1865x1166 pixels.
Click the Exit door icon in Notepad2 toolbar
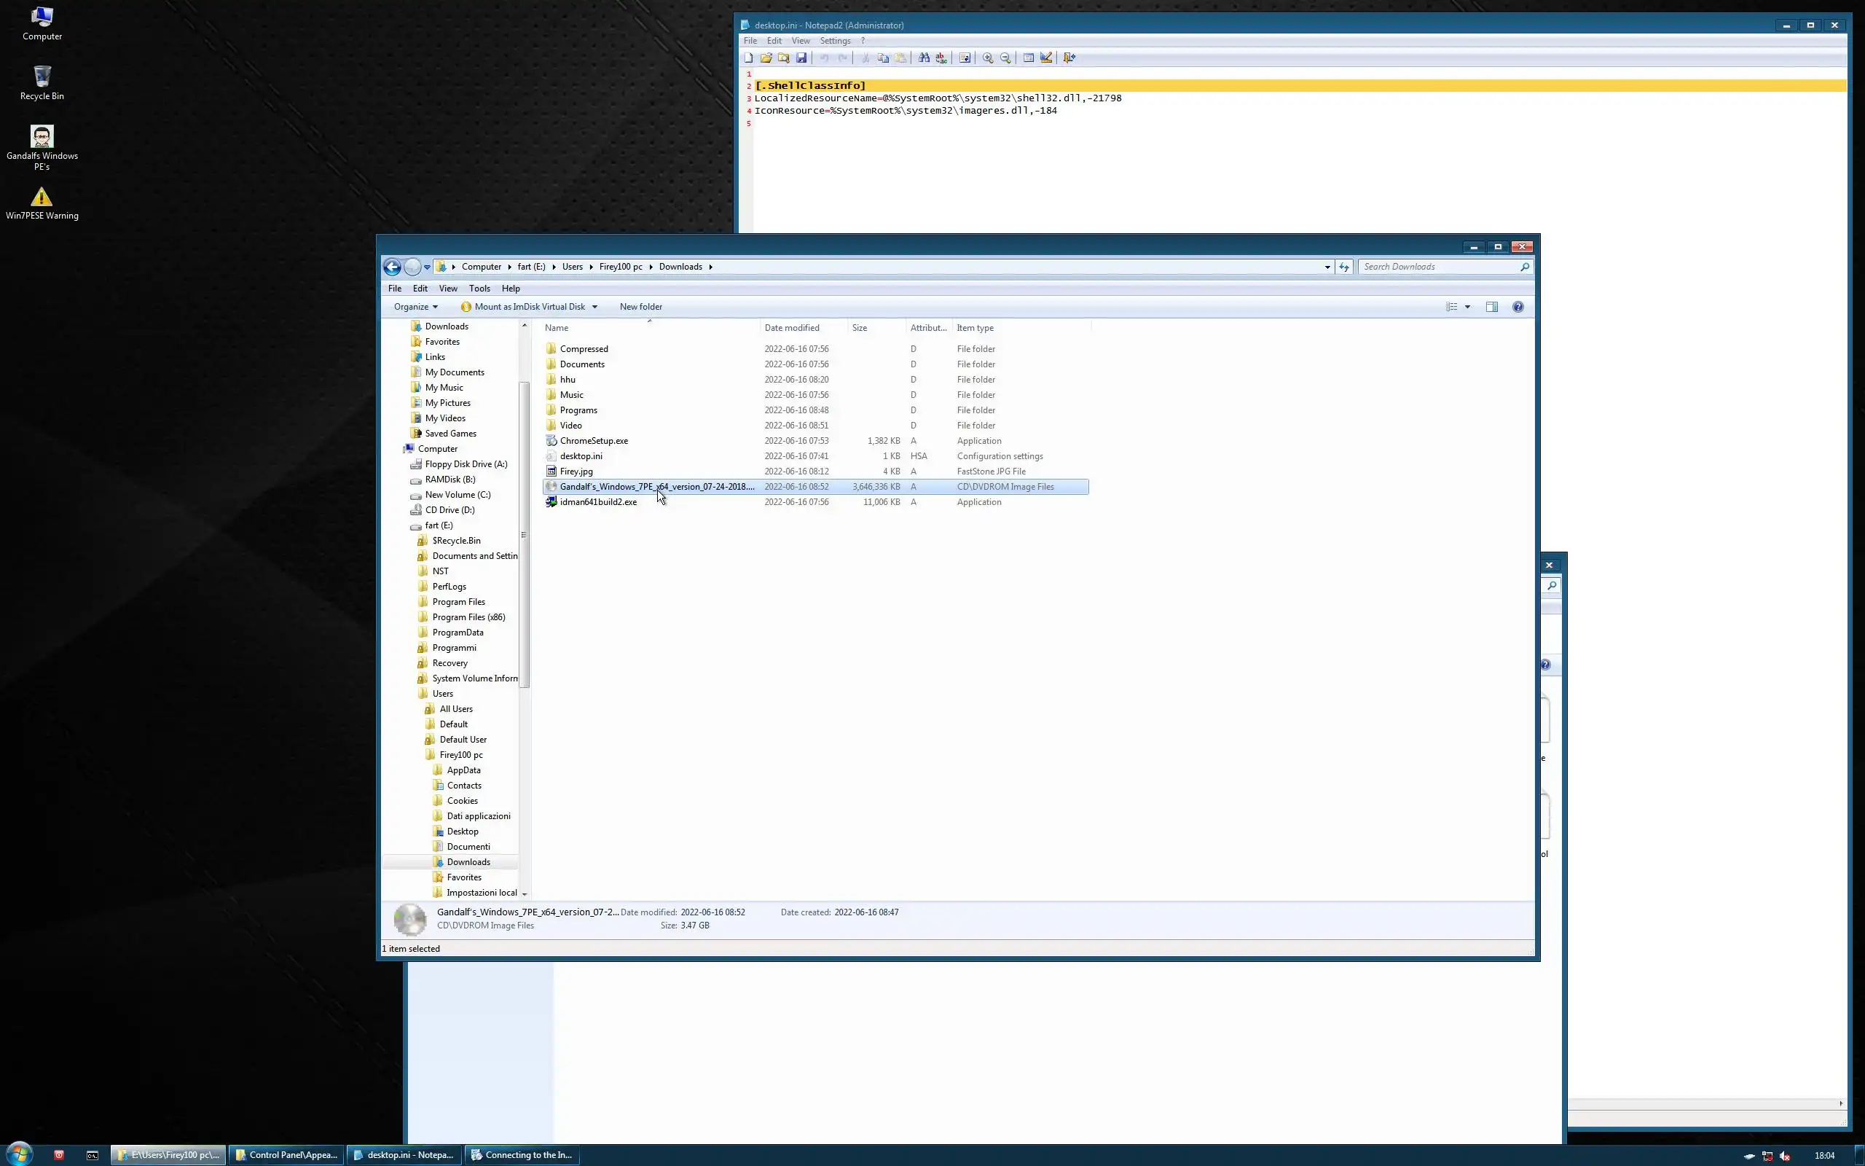1069,58
